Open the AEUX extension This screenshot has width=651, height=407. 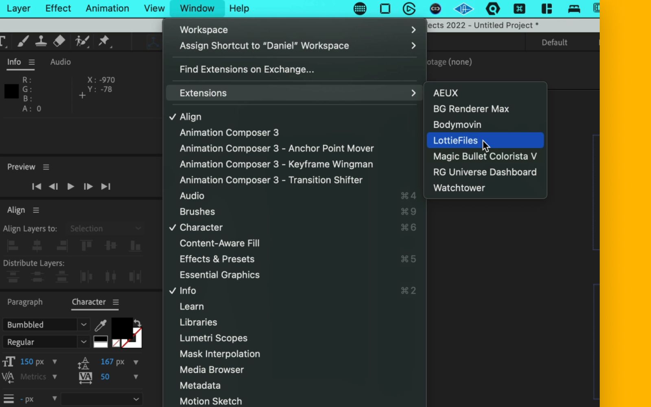click(x=485, y=93)
